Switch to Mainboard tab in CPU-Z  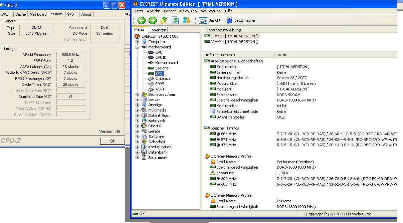38,14
